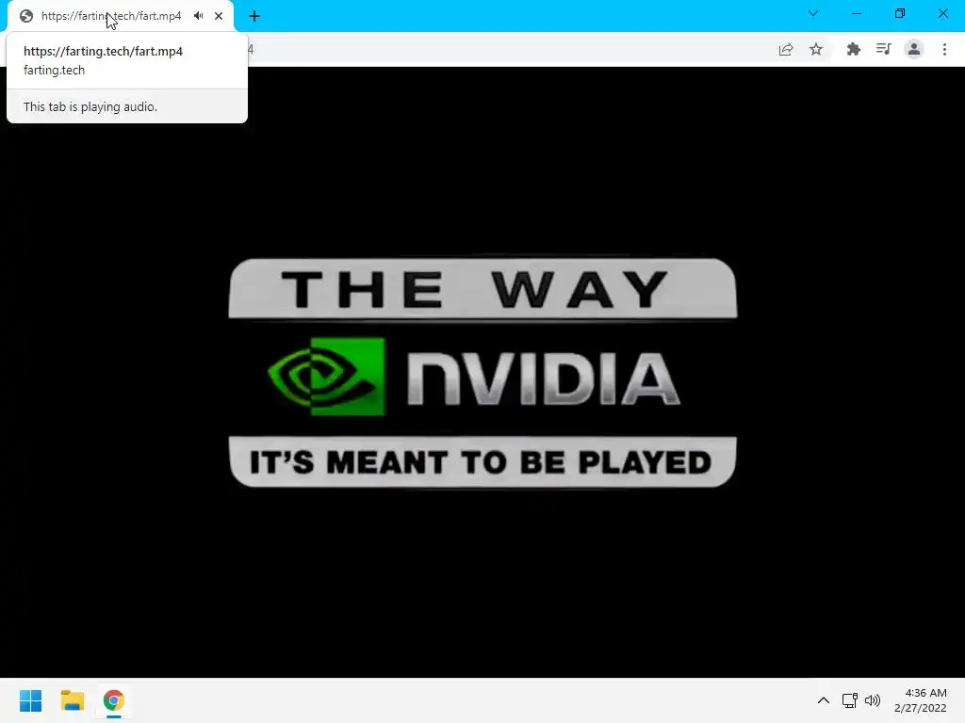Minimize the Chrome window
This screenshot has width=965, height=723.
(x=856, y=13)
